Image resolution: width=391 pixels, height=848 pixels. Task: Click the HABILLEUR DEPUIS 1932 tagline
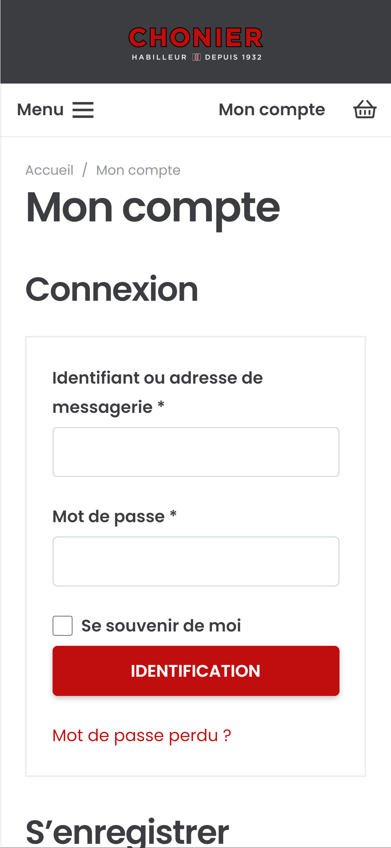pyautogui.click(x=197, y=57)
